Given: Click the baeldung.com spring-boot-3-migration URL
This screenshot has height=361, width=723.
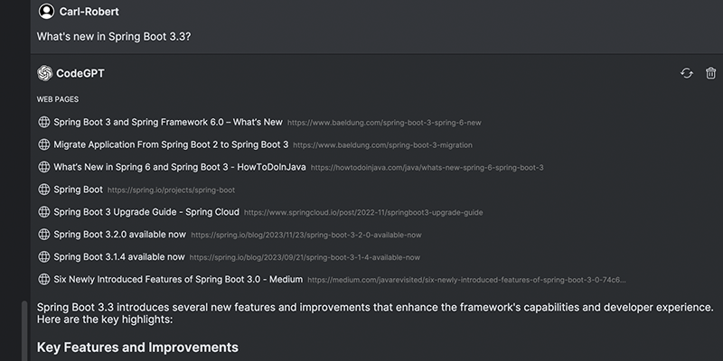Looking at the screenshot, I should coord(382,145).
